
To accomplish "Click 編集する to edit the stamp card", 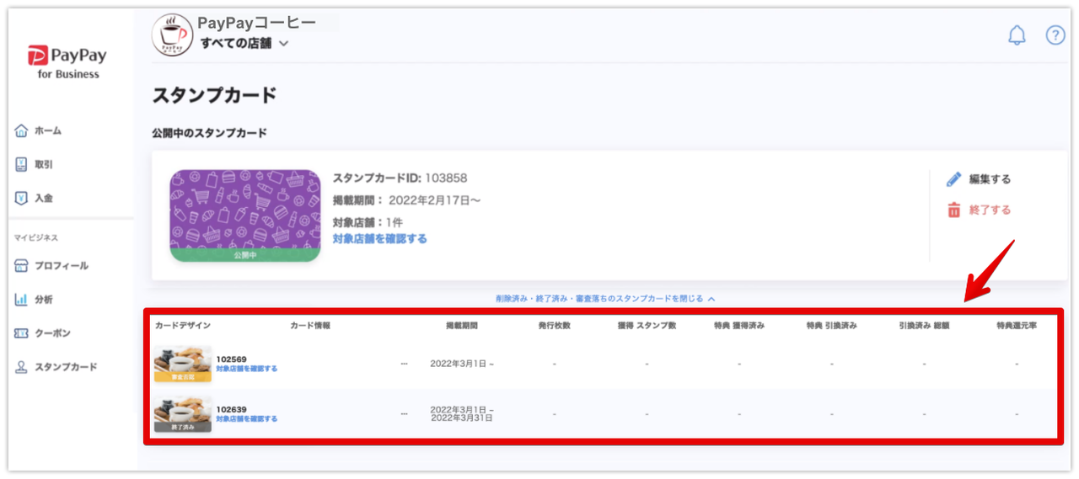I will point(990,179).
